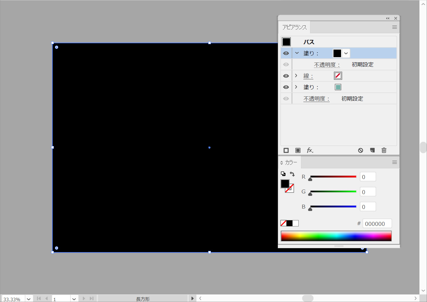
Task: Click the Add New Fill icon
Action: coord(298,150)
